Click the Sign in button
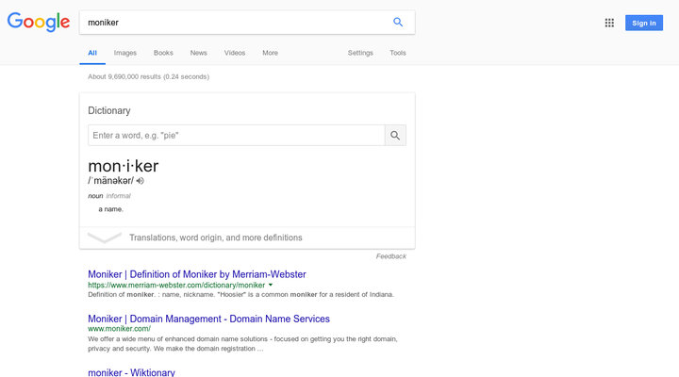This screenshot has height=377, width=679. pyautogui.click(x=644, y=23)
